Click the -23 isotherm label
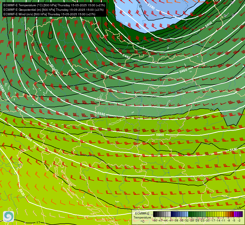 point(159,79)
